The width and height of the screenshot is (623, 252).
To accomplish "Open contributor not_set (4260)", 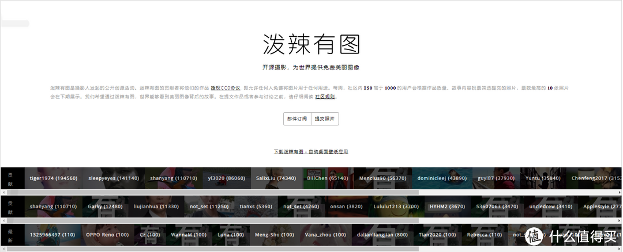I will (x=301, y=207).
